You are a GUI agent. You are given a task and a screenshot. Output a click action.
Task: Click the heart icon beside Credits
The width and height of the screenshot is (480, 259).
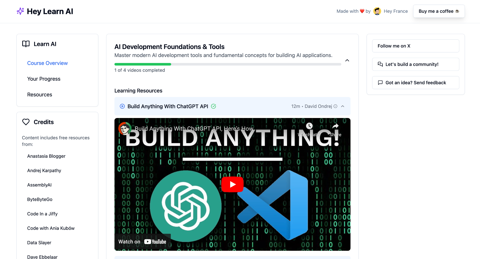pos(26,122)
